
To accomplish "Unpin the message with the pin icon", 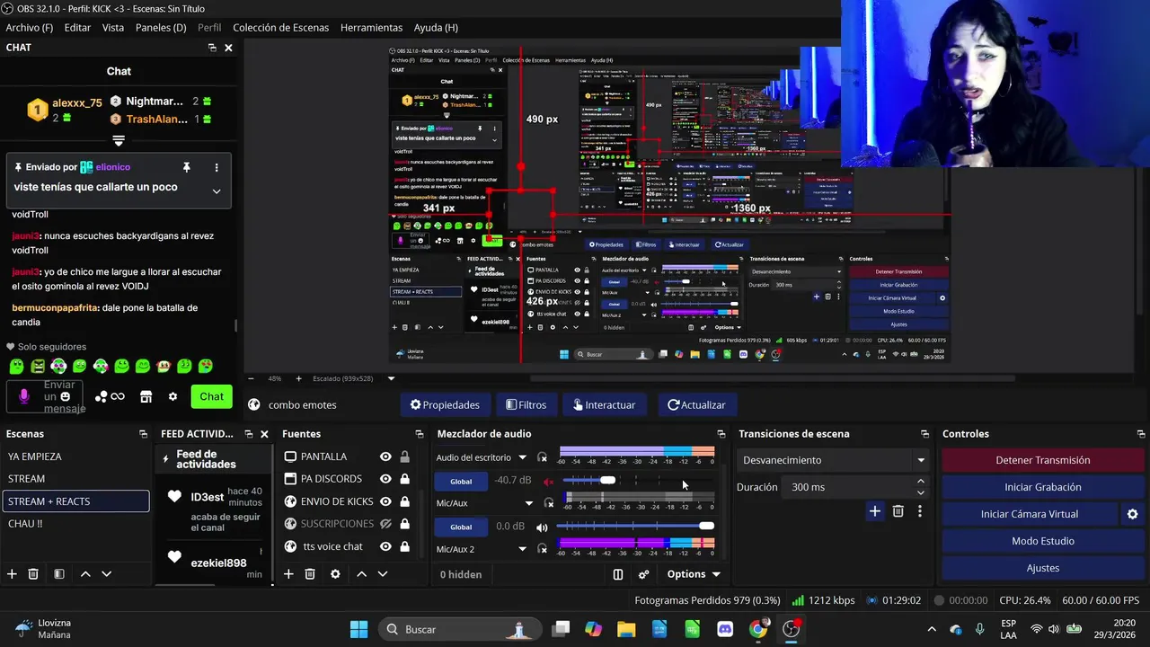I will [x=186, y=167].
